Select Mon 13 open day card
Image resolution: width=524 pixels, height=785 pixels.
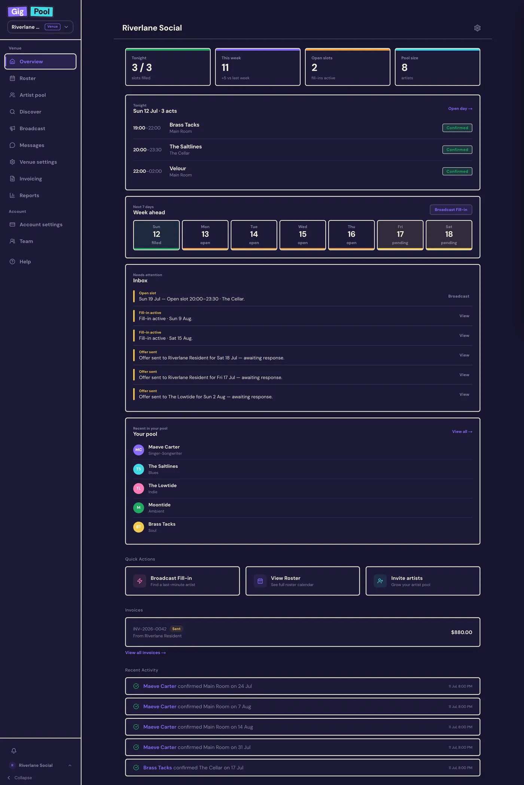pyautogui.click(x=205, y=235)
